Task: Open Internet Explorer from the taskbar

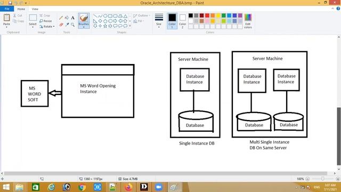Action: tap(51, 187)
